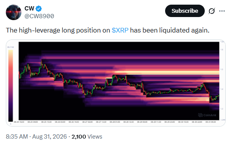This screenshot has width=230, height=144.
Task: Click the 08-28 01:00 time axis label
Action: click(x=115, y=122)
